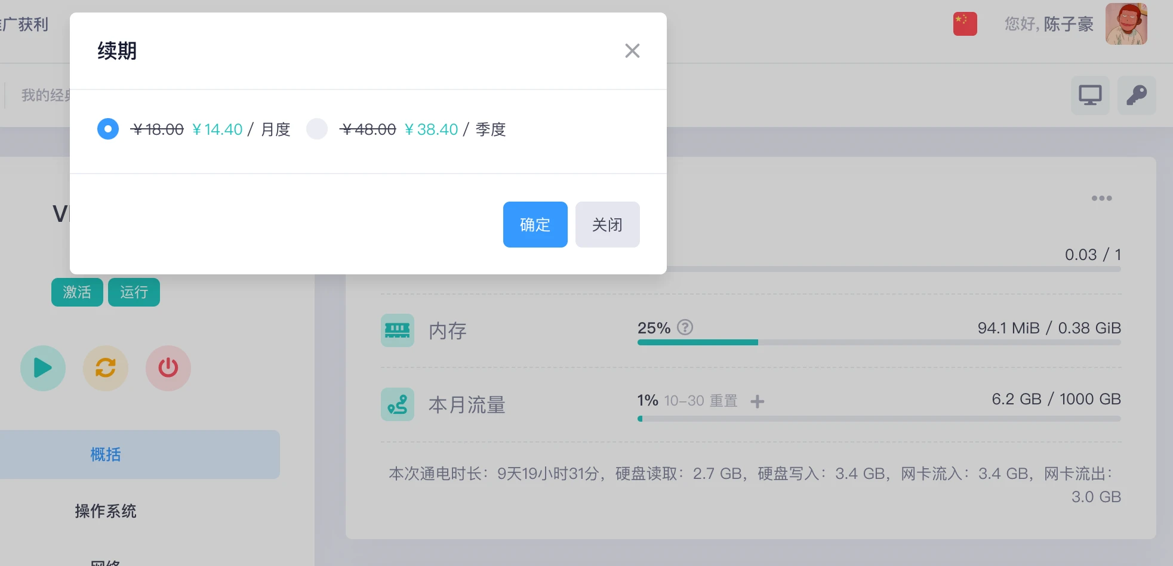Click the memory help question mark icon
The image size is (1173, 566).
tap(685, 327)
